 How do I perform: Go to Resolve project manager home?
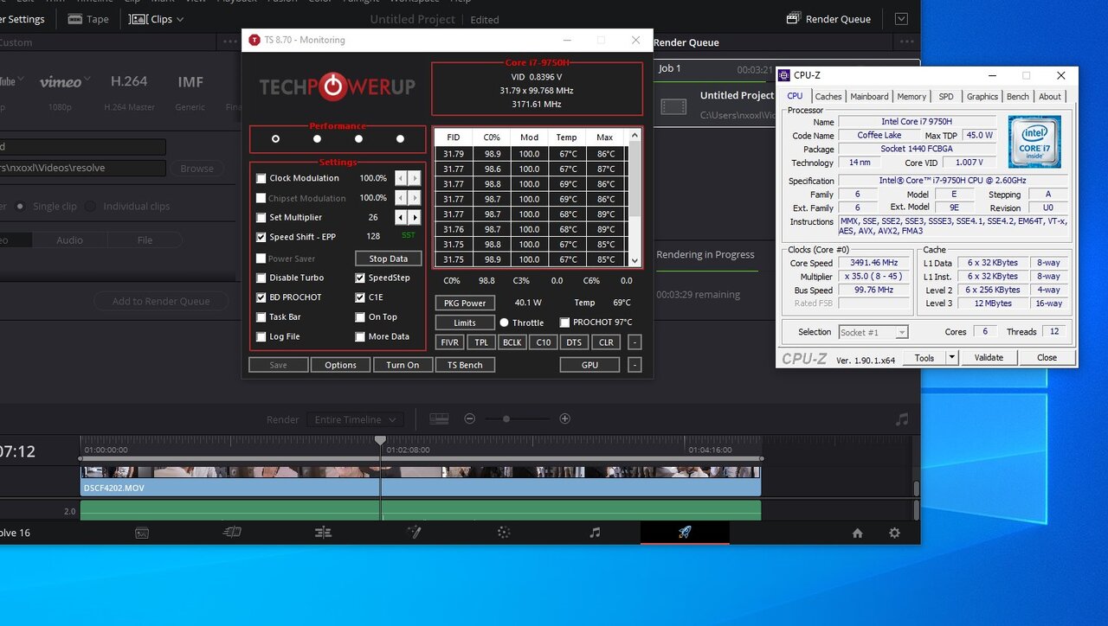[x=857, y=533]
